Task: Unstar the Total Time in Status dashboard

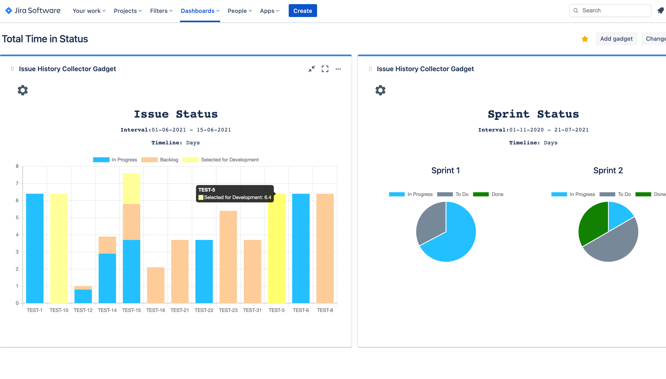Action: [x=585, y=39]
